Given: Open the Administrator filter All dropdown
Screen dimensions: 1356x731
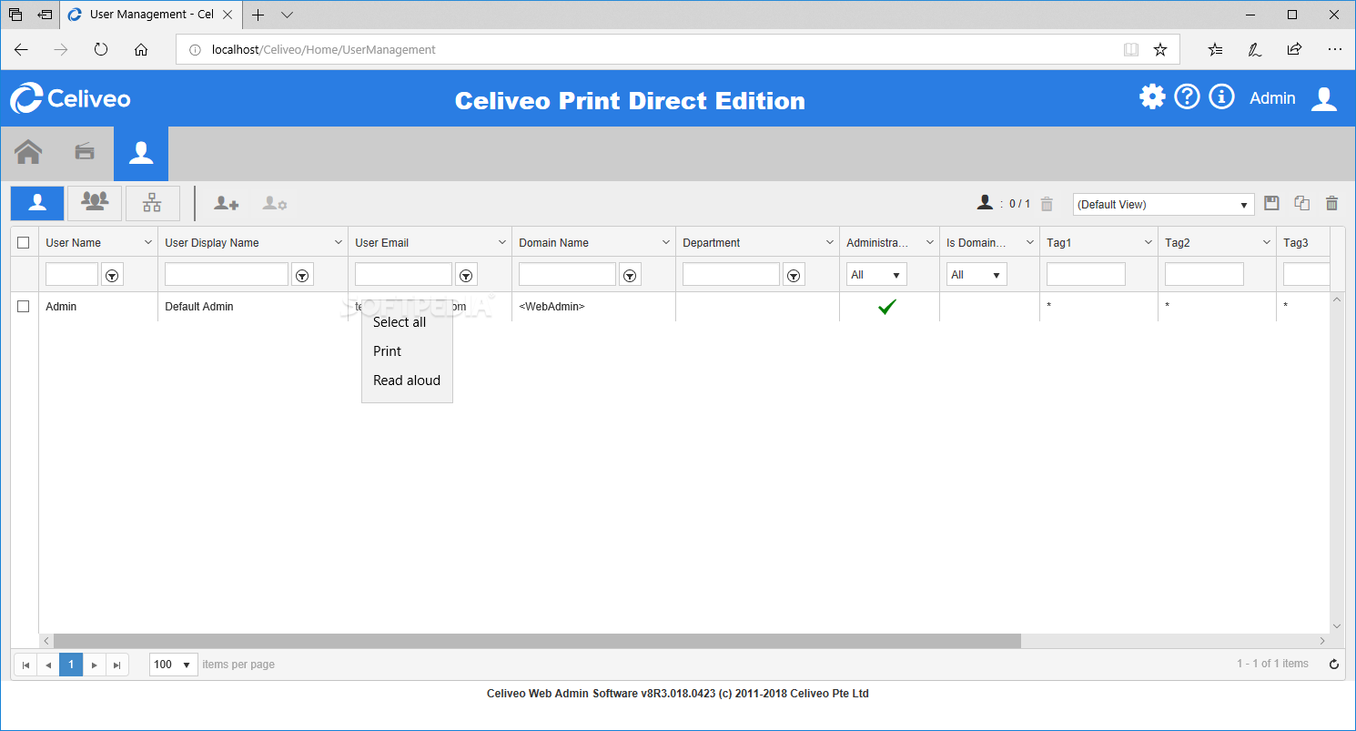Looking at the screenshot, I should [876, 275].
